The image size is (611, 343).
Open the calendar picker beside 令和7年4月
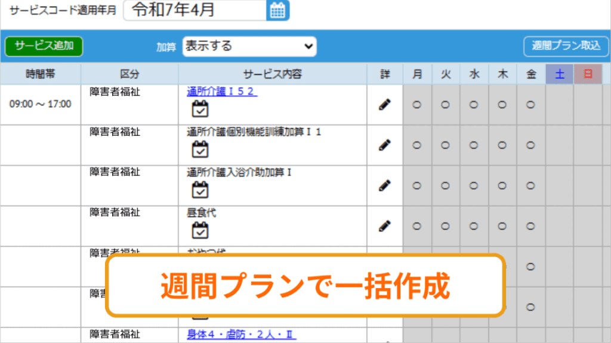[277, 10]
